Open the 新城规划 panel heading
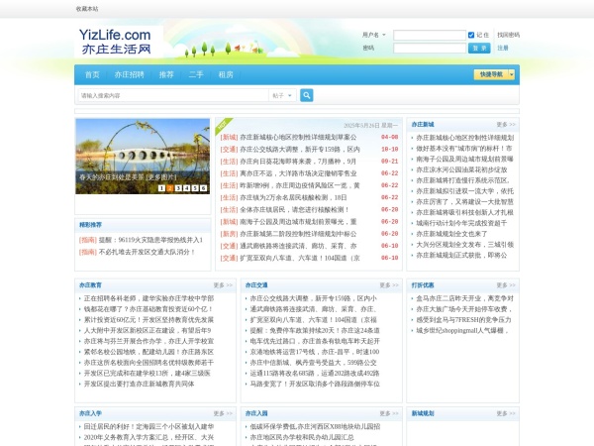Image resolution: width=594 pixels, height=446 pixels. pos(423,413)
